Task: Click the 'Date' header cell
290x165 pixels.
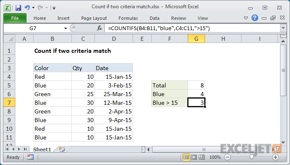Action: point(114,68)
